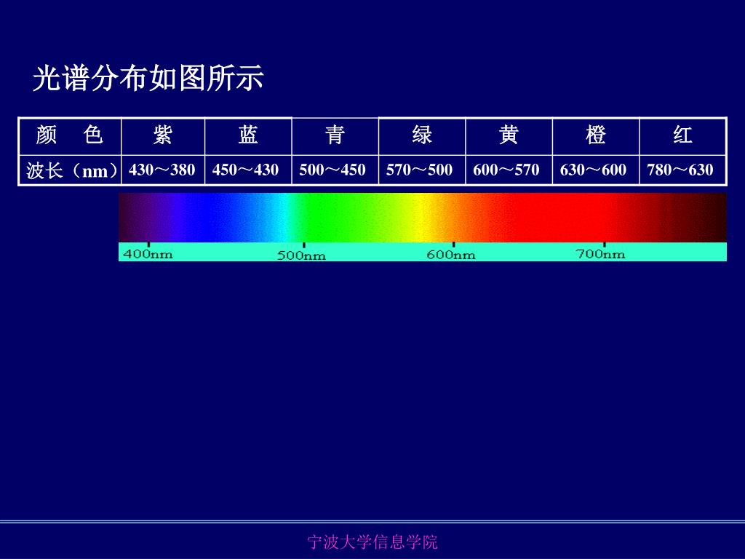Click the 青 color cell
The height and width of the screenshot is (559, 745).
[x=335, y=136]
